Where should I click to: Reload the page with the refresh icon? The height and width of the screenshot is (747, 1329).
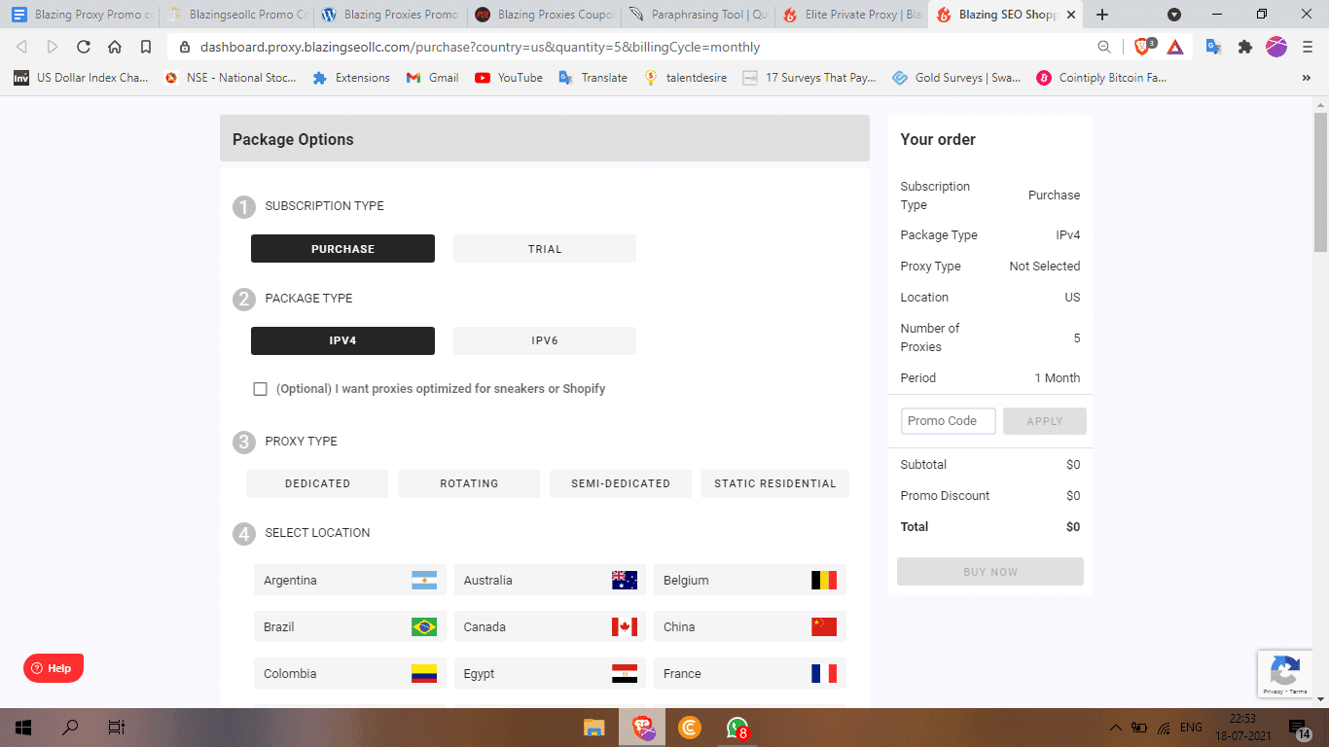point(83,46)
